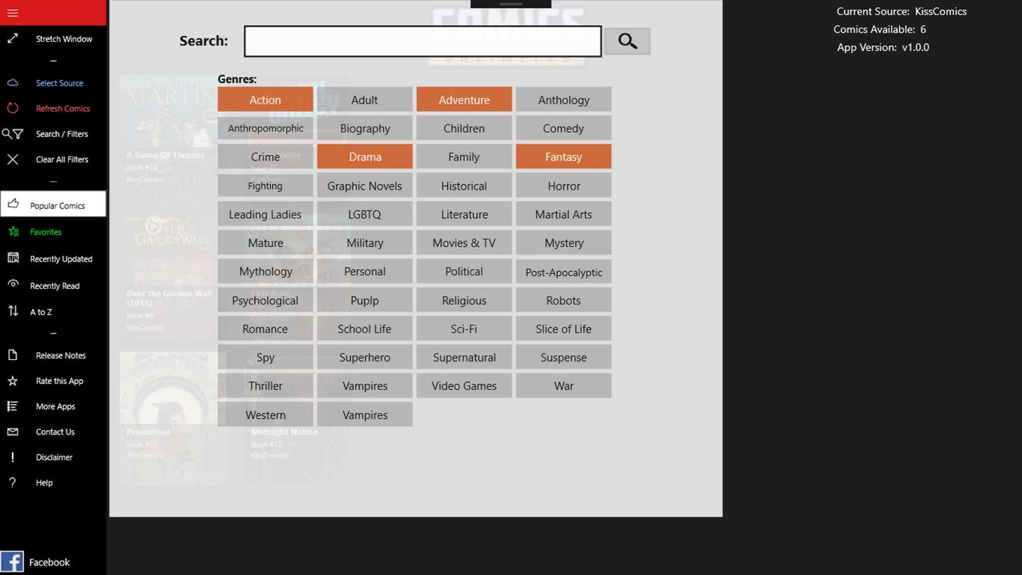The width and height of the screenshot is (1022, 575).
Task: Toggle the Sci-Fi genre button
Action: pos(464,329)
